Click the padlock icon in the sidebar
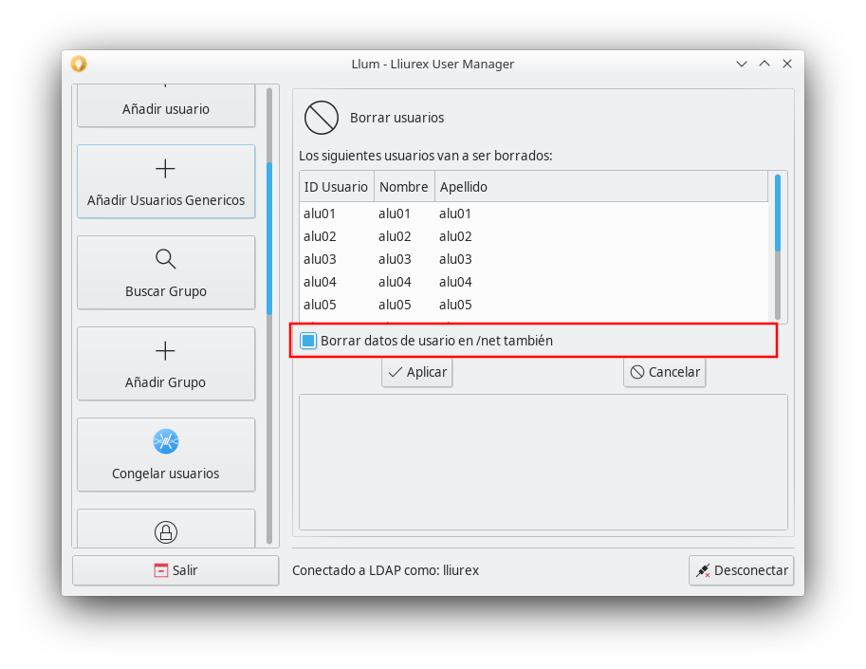The image size is (866, 669). pos(165,532)
